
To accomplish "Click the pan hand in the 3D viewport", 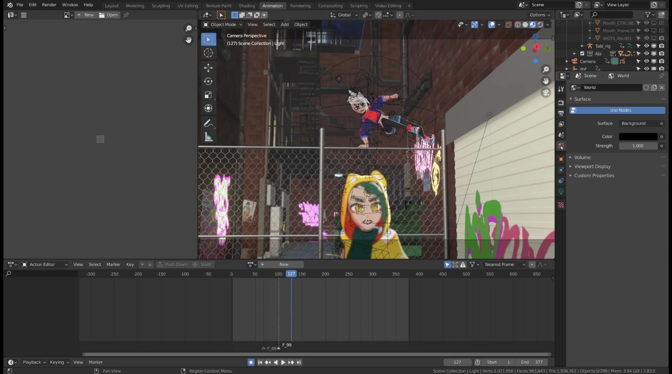I will click(546, 81).
